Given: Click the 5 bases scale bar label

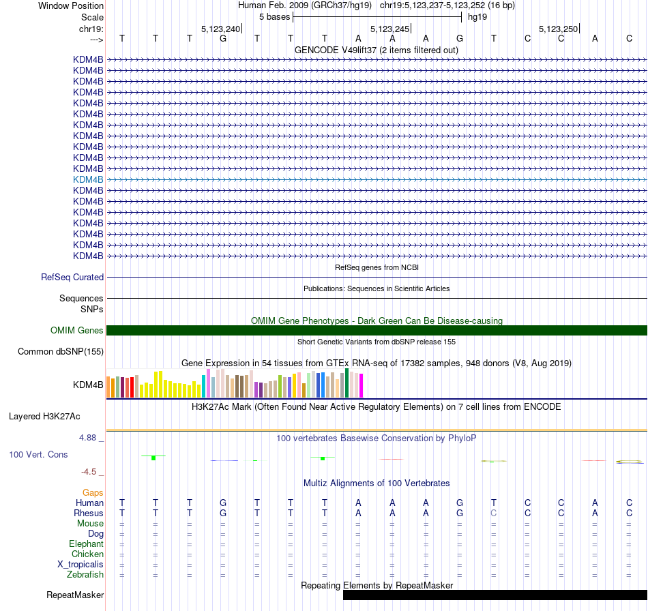Looking at the screenshot, I should (275, 17).
